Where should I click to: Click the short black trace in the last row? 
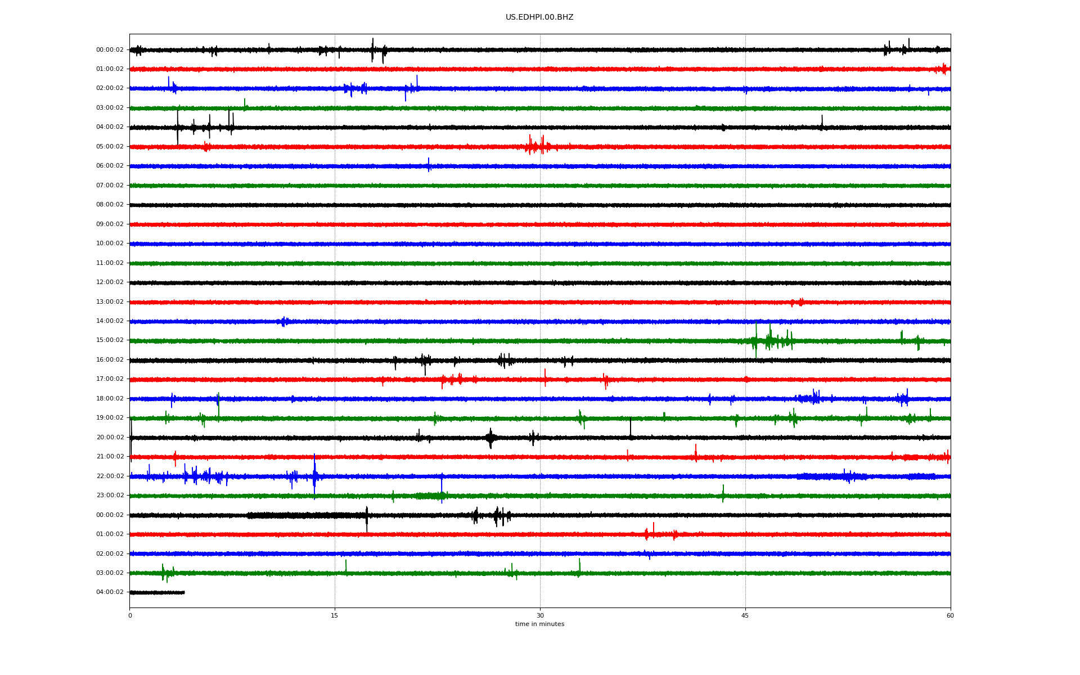click(x=157, y=592)
